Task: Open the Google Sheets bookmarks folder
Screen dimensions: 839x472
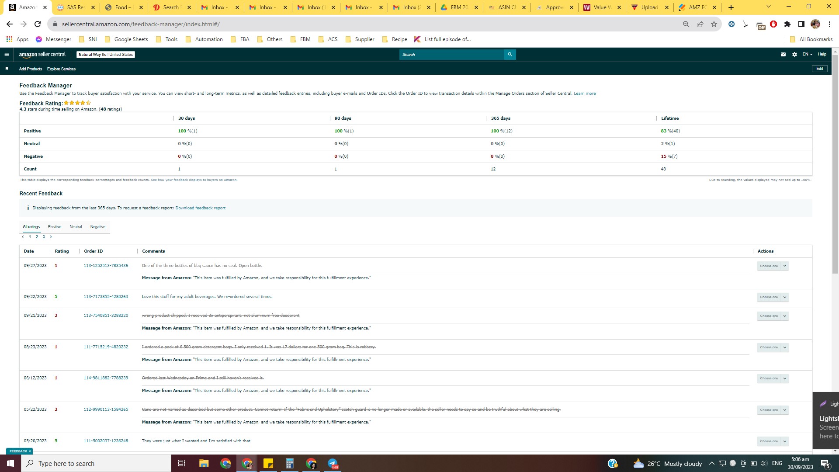Action: tap(126, 39)
